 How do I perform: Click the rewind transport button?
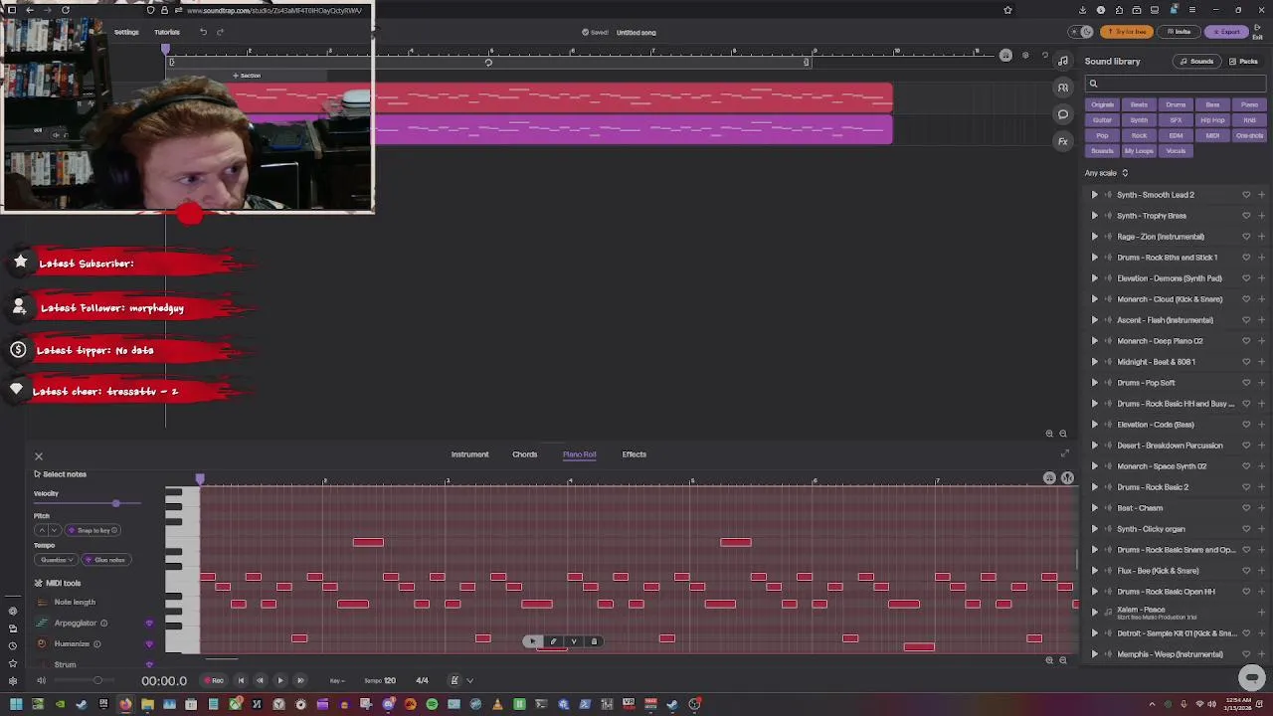coord(261,681)
